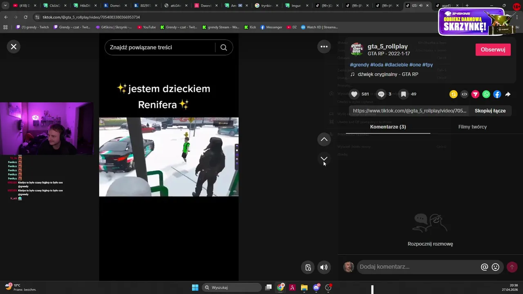Click the embed code icon

click(x=464, y=94)
